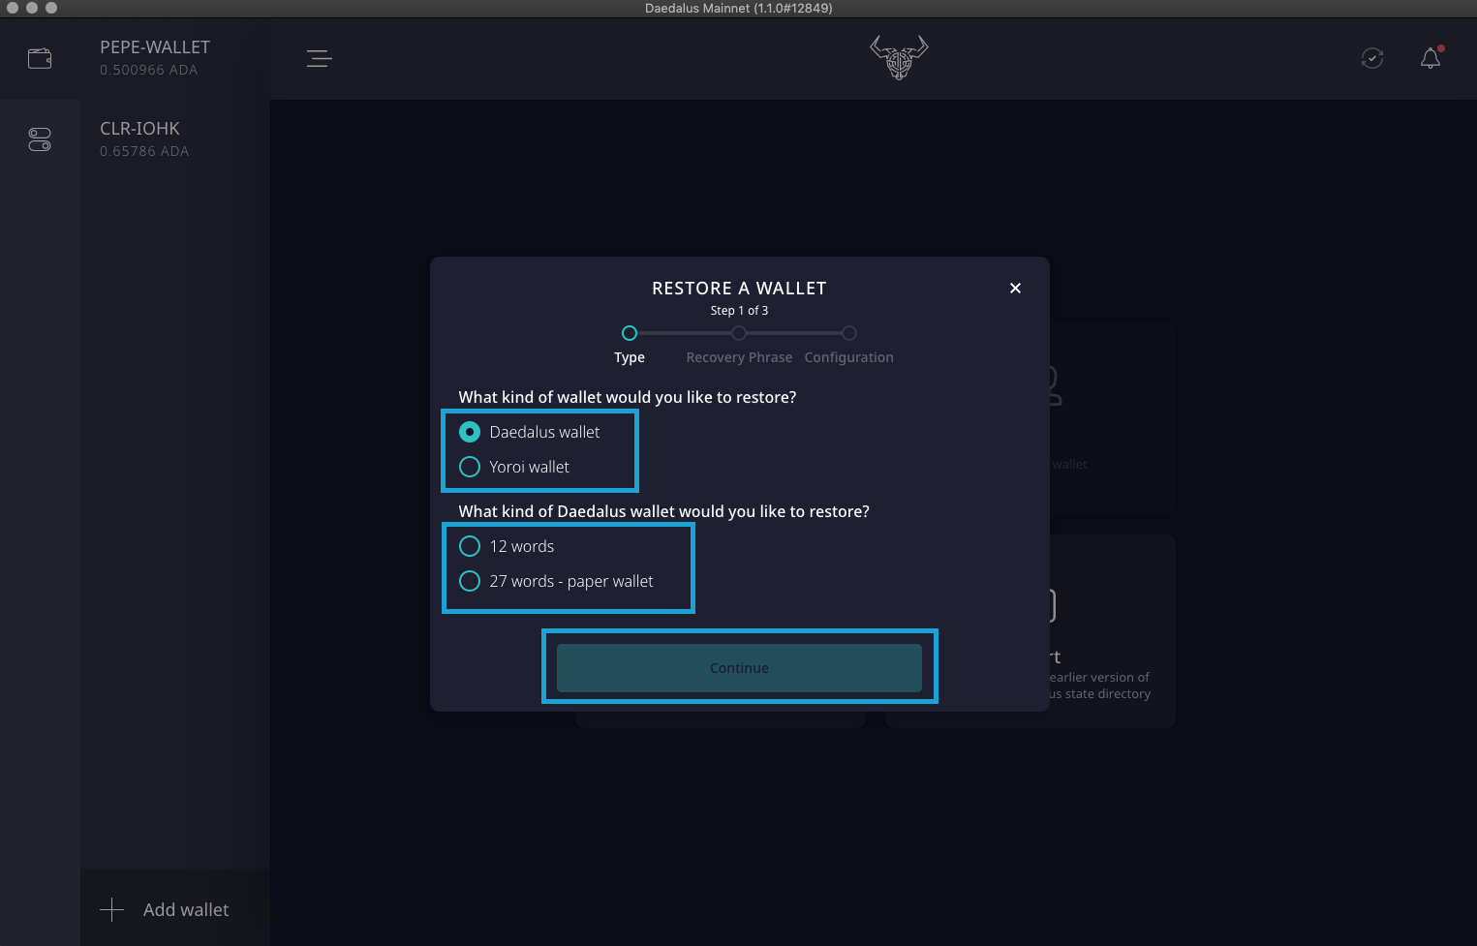Open the PEPE-WALLET entry

coord(175,58)
